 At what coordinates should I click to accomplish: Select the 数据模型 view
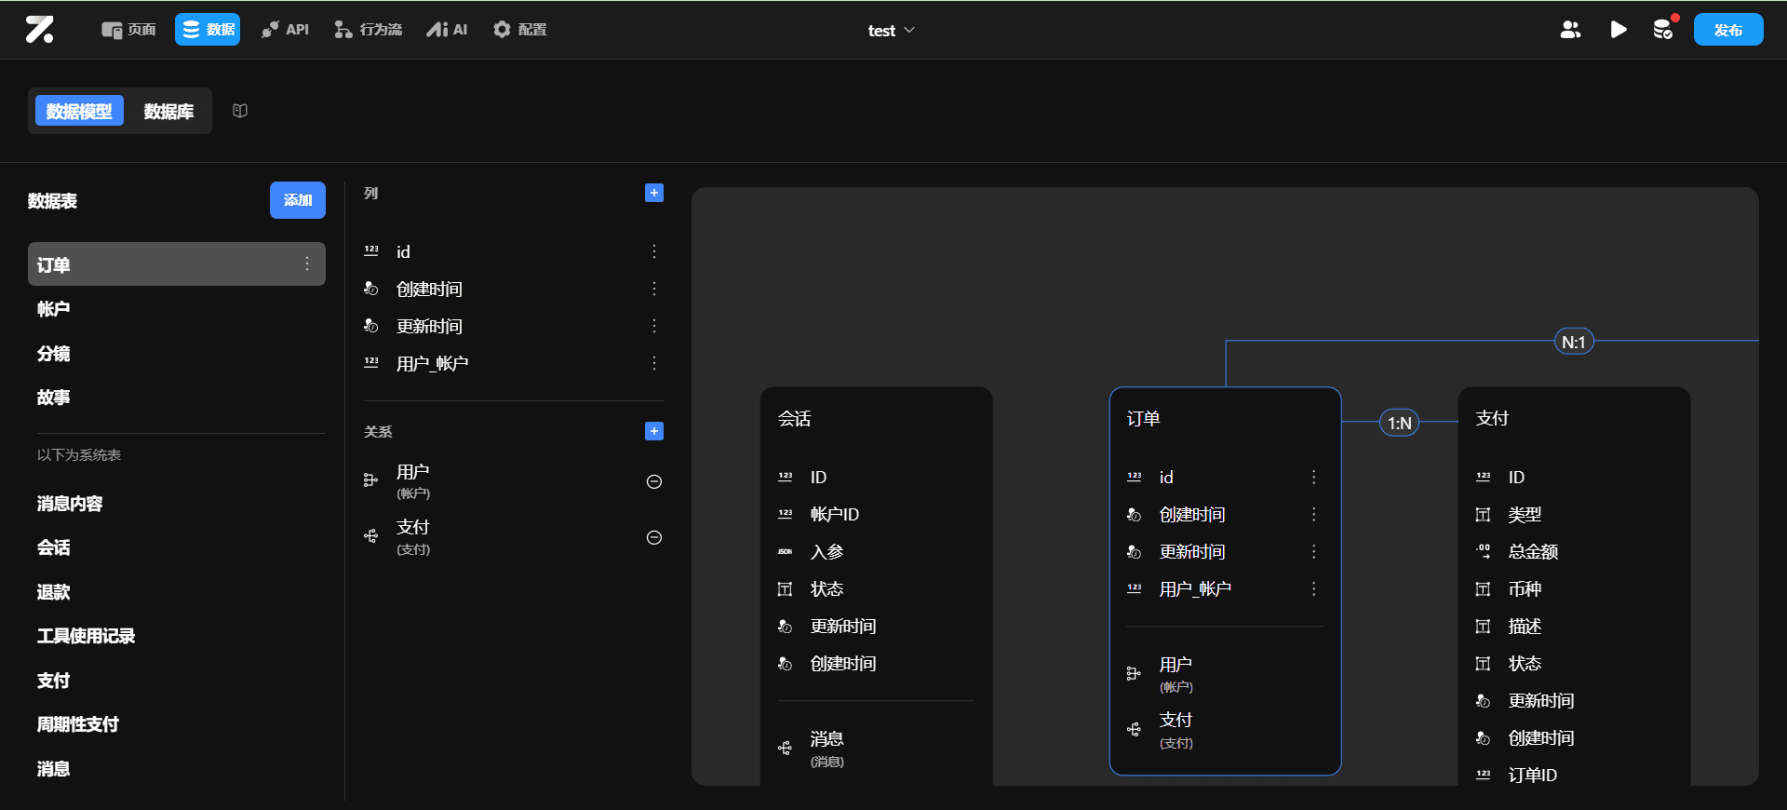79,111
